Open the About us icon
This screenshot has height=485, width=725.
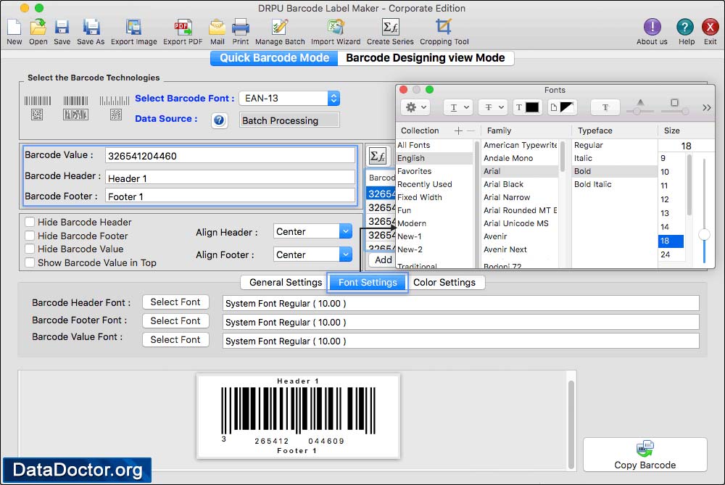point(652,28)
